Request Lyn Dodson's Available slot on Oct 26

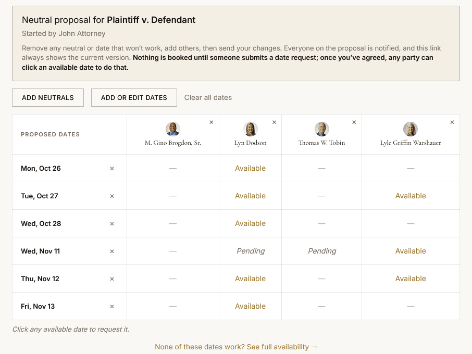click(251, 168)
